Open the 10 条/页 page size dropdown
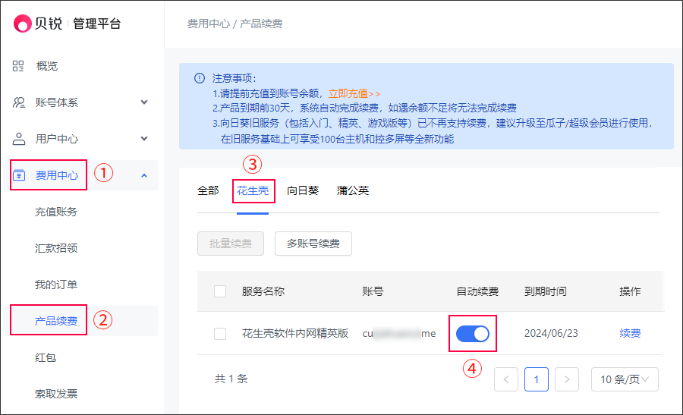This screenshot has width=683, height=415. (x=625, y=379)
